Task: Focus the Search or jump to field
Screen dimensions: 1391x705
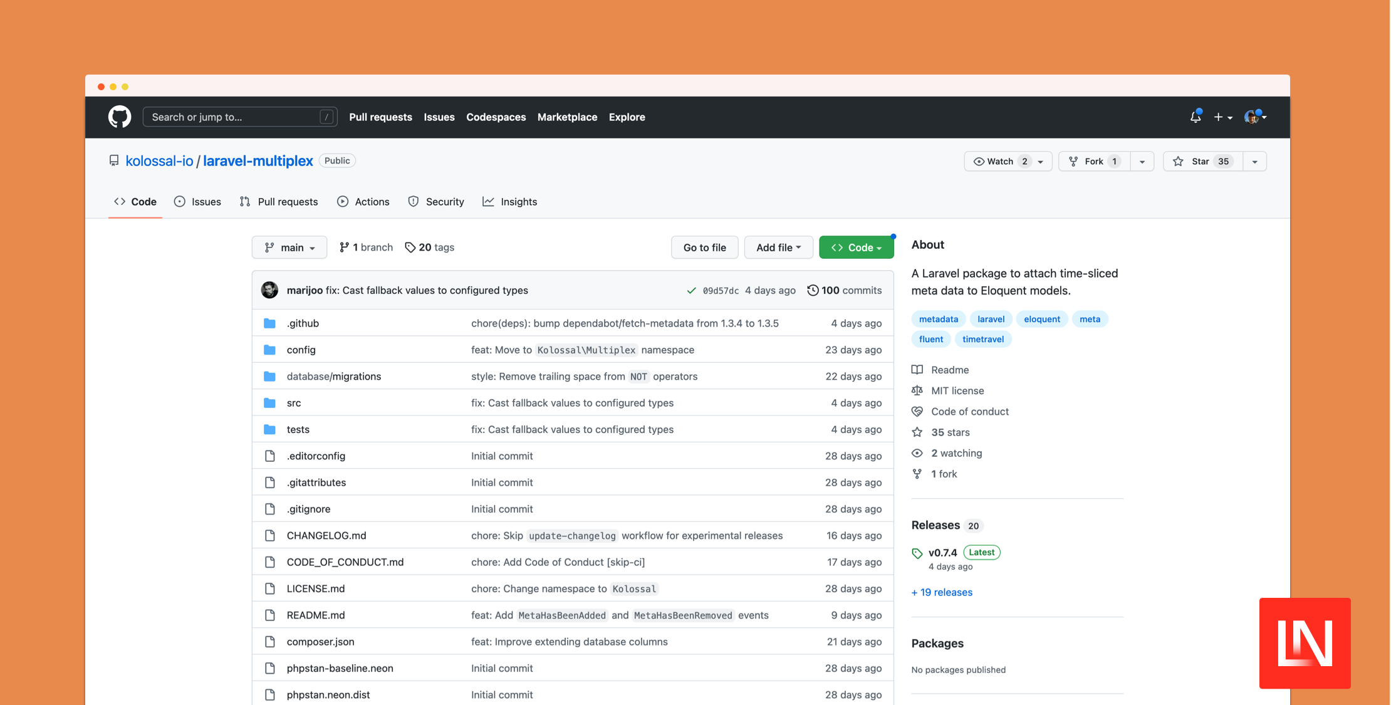Action: click(240, 117)
